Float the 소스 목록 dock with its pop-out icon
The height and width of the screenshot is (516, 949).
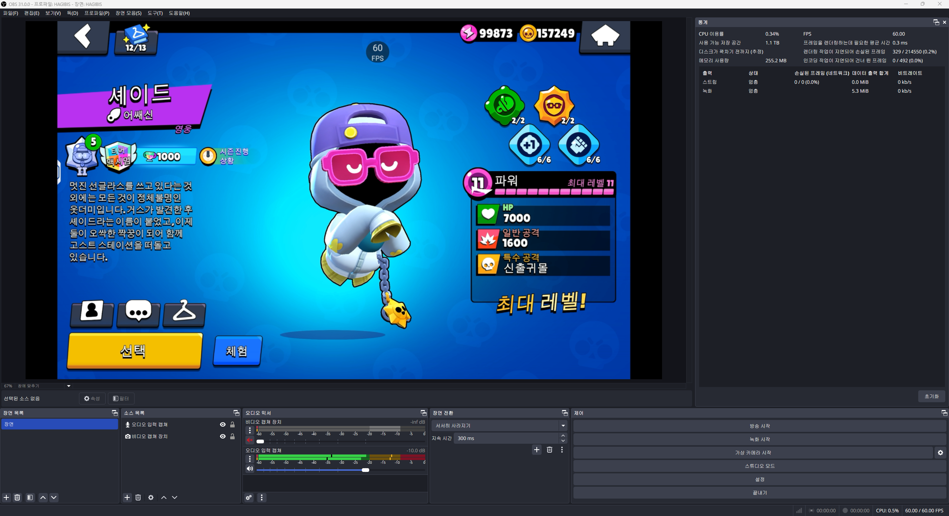click(236, 413)
